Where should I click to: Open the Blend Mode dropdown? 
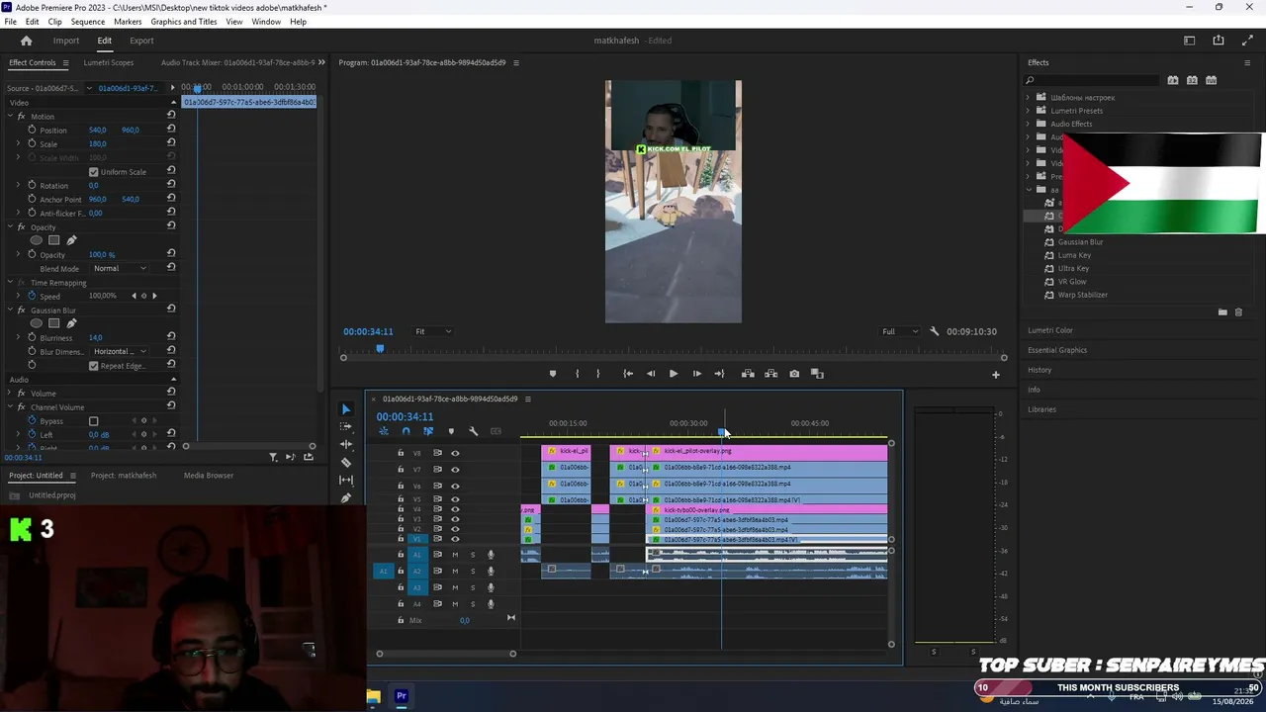point(120,268)
